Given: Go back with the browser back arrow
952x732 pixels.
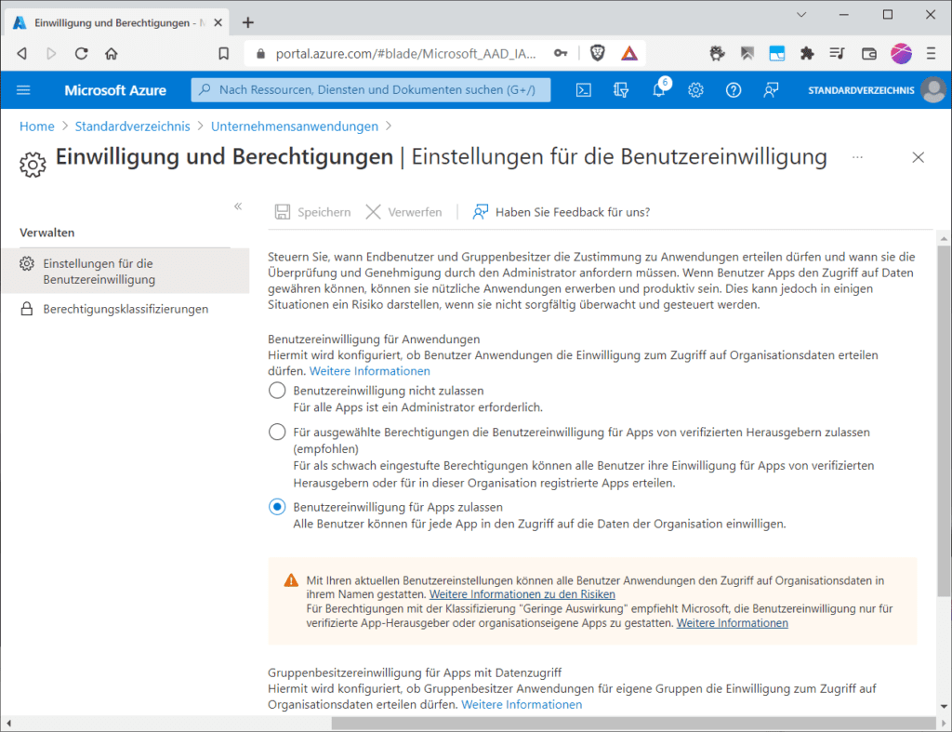Looking at the screenshot, I should point(22,53).
